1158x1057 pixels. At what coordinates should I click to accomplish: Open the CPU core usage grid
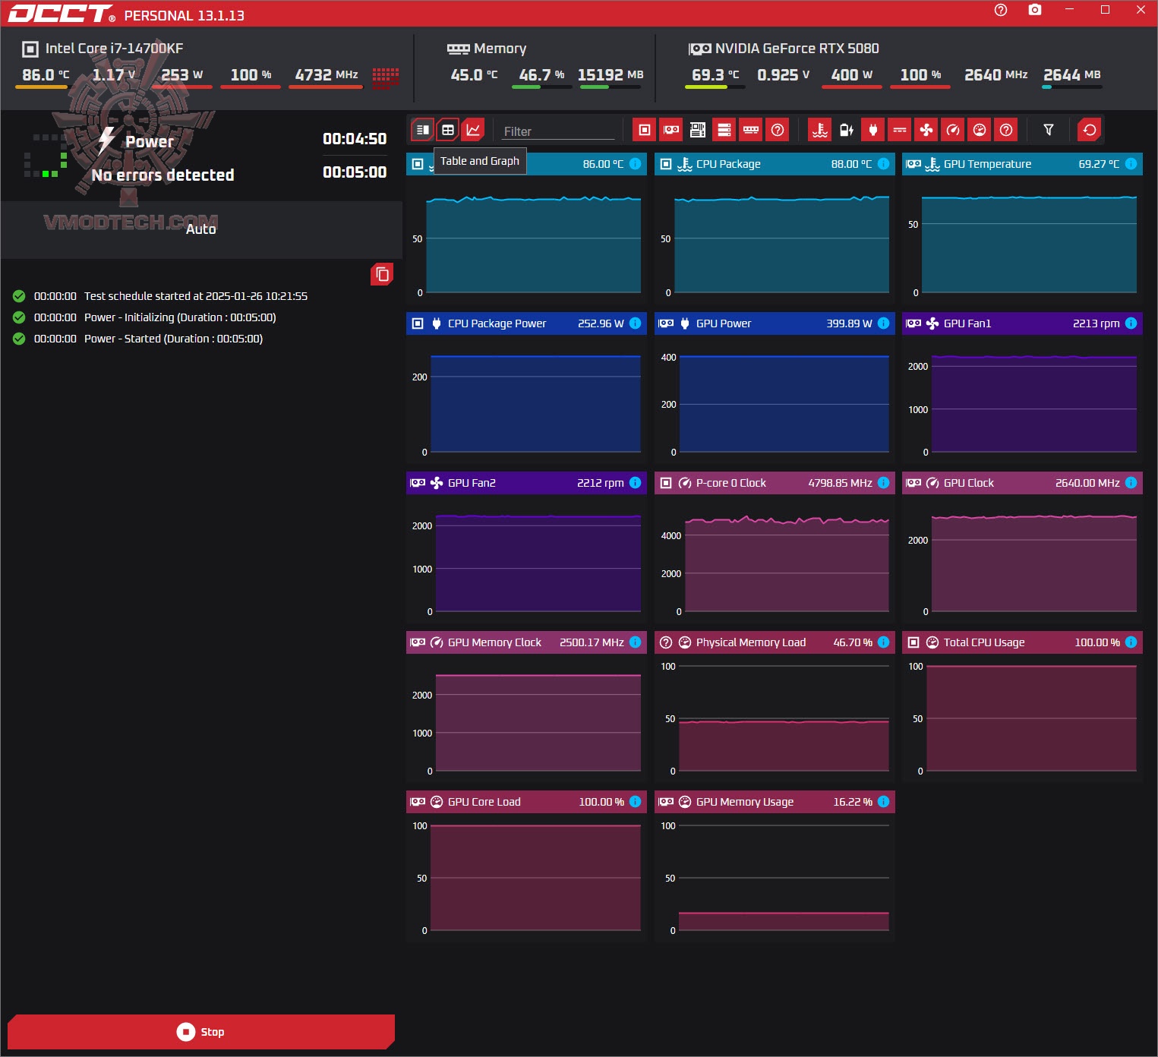pyautogui.click(x=386, y=77)
